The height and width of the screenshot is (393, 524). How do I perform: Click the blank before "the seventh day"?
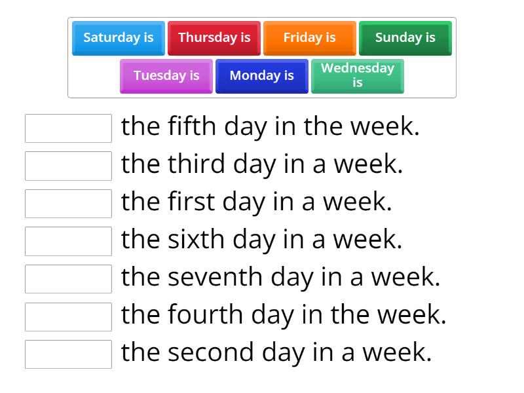[x=68, y=278]
